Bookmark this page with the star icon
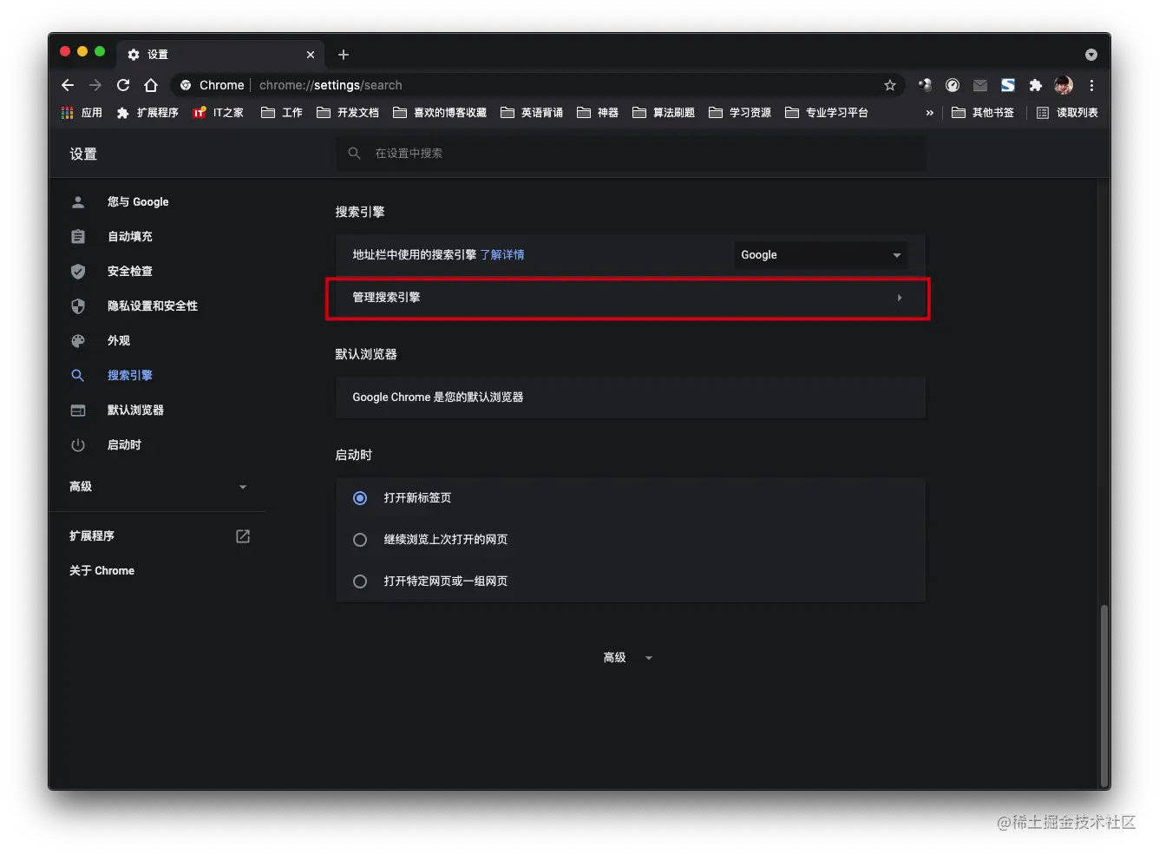The height and width of the screenshot is (854, 1159). tap(890, 85)
